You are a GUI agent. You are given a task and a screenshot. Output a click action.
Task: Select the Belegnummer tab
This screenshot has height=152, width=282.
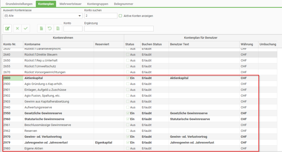click(123, 4)
